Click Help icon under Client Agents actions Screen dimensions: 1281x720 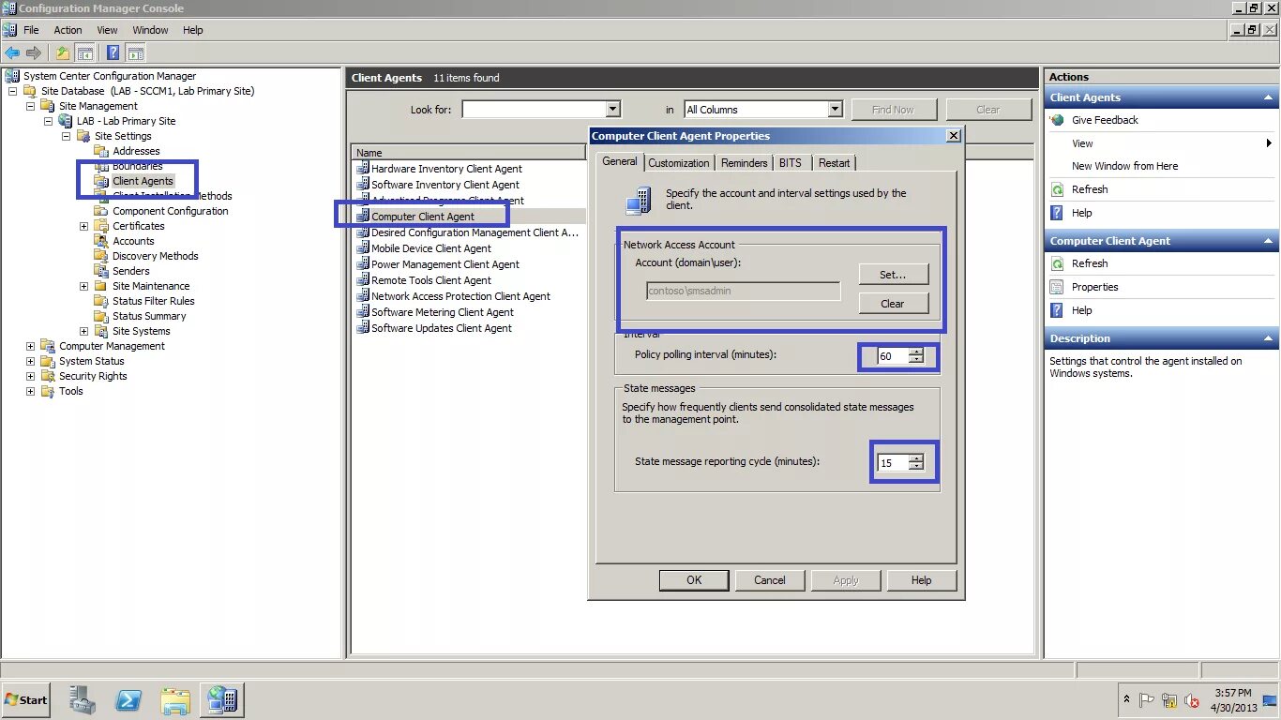point(1057,213)
